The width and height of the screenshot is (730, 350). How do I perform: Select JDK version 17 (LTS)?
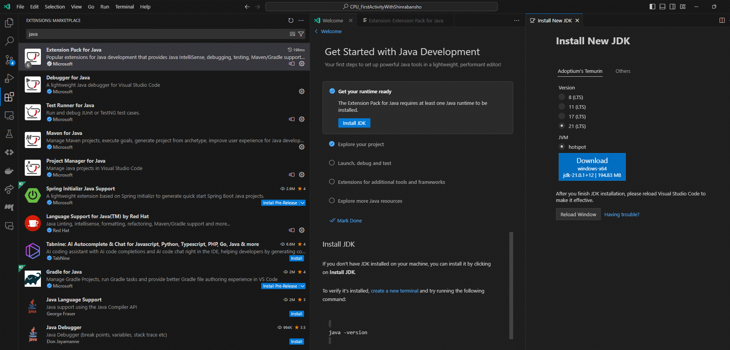pyautogui.click(x=562, y=116)
